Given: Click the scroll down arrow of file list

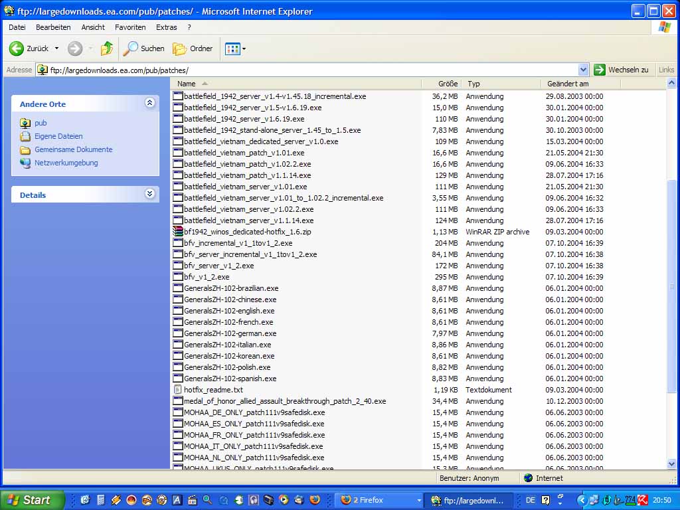Looking at the screenshot, I should coord(671,464).
